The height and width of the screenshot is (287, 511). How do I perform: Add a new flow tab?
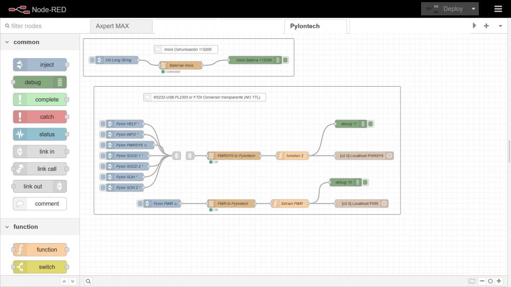click(x=486, y=25)
